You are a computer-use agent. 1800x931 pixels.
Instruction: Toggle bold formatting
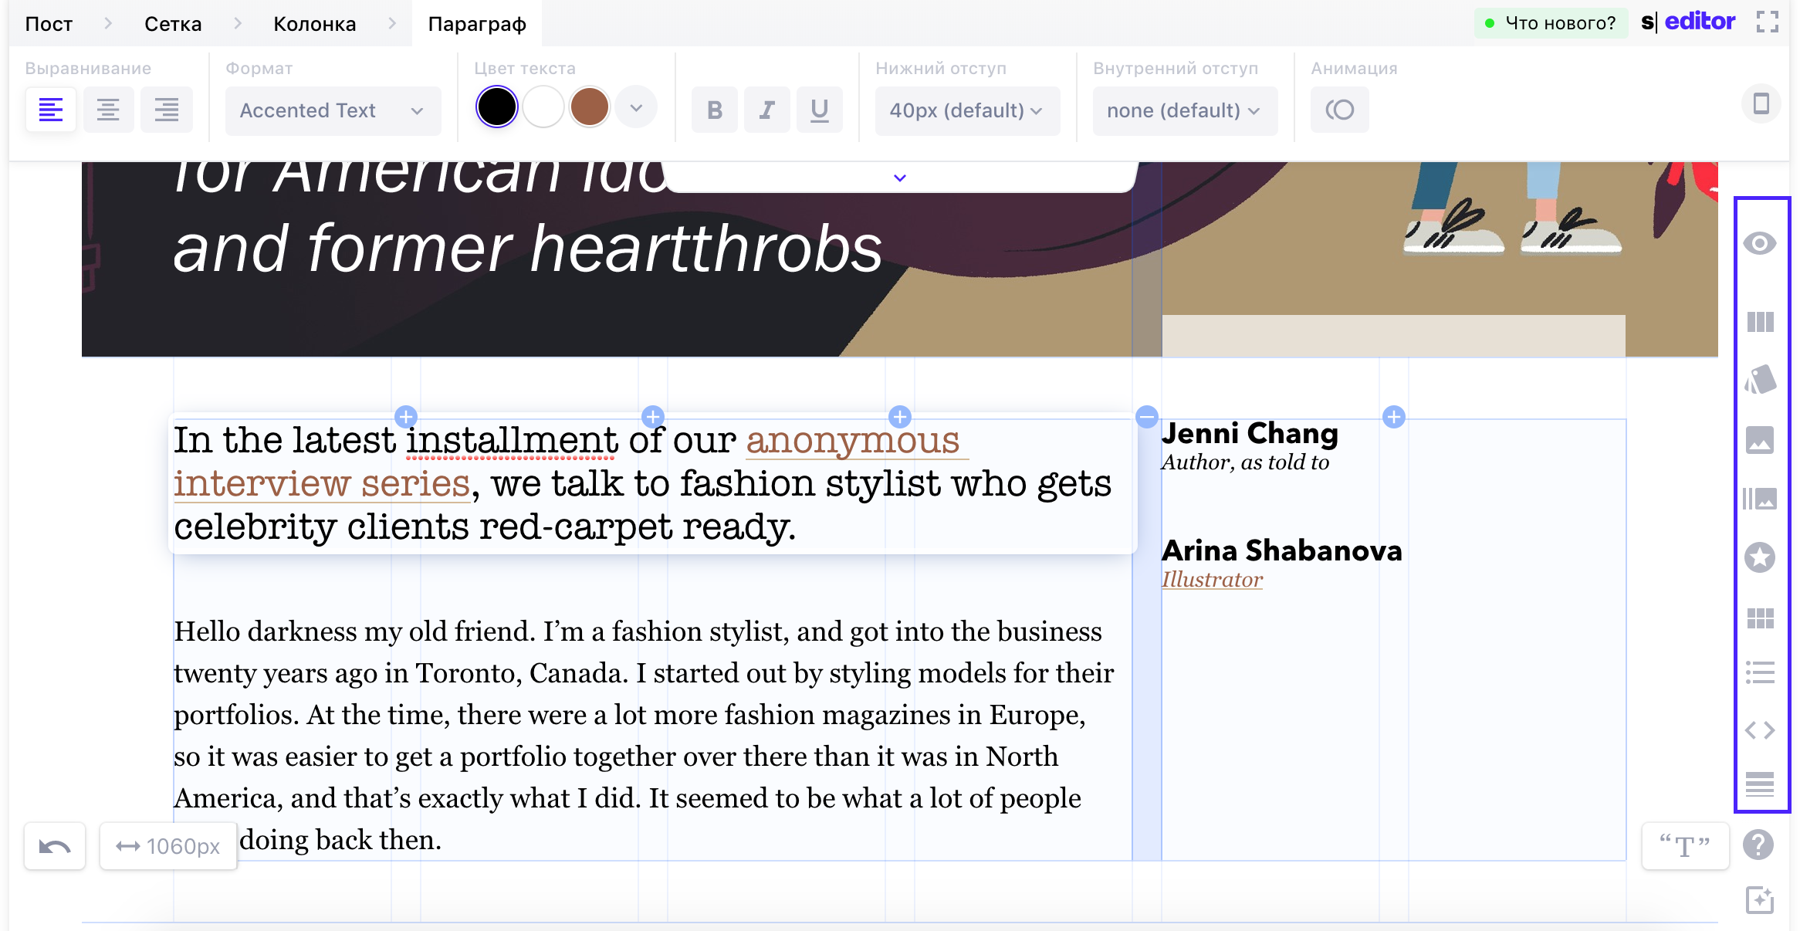point(714,110)
